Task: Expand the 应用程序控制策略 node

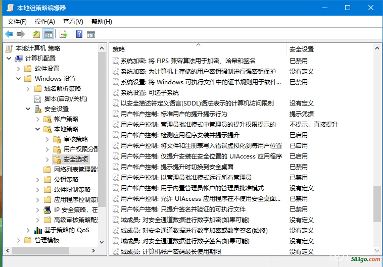Action: tap(37, 200)
